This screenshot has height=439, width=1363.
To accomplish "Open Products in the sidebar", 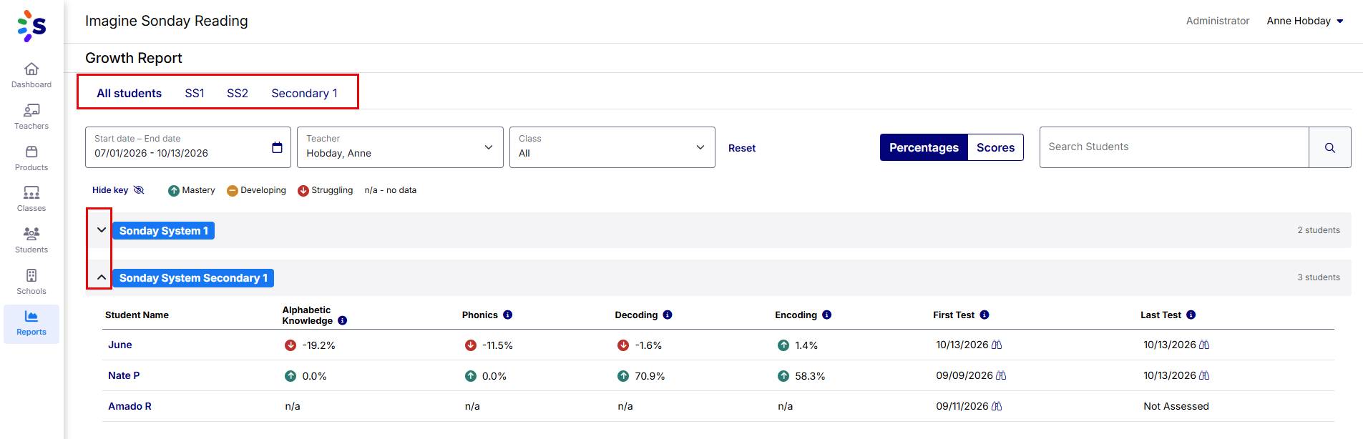I will pyautogui.click(x=31, y=158).
